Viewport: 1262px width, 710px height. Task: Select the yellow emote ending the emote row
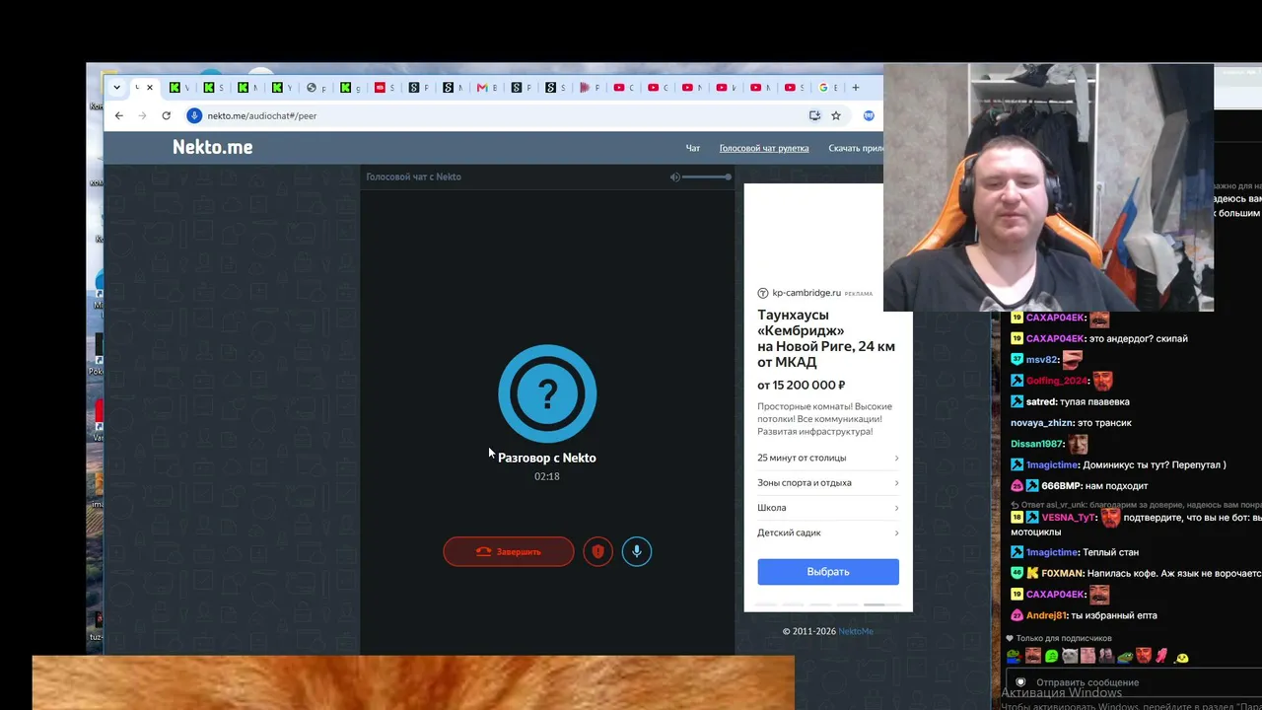pos(1181,657)
